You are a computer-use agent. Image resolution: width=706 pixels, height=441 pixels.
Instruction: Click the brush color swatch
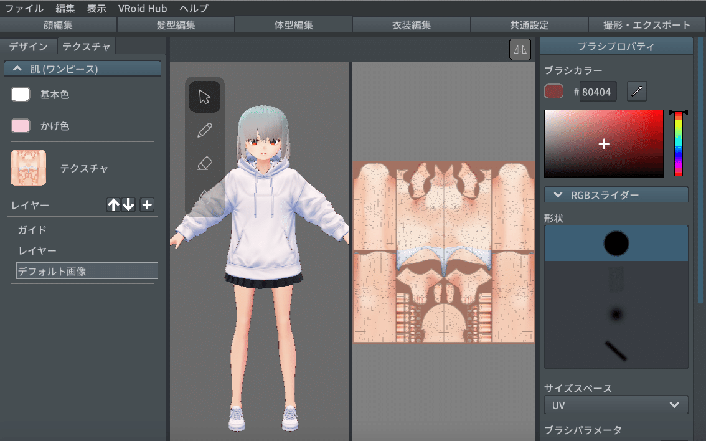pos(554,92)
